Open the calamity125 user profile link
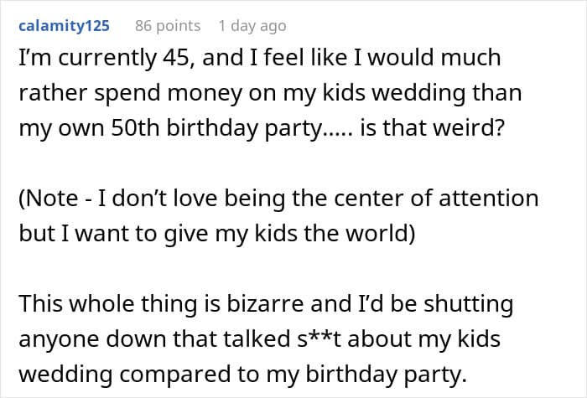 pos(63,26)
